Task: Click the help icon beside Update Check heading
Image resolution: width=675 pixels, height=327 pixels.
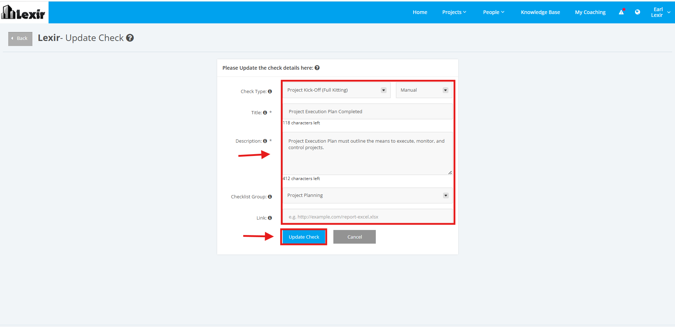Action: pos(130,38)
